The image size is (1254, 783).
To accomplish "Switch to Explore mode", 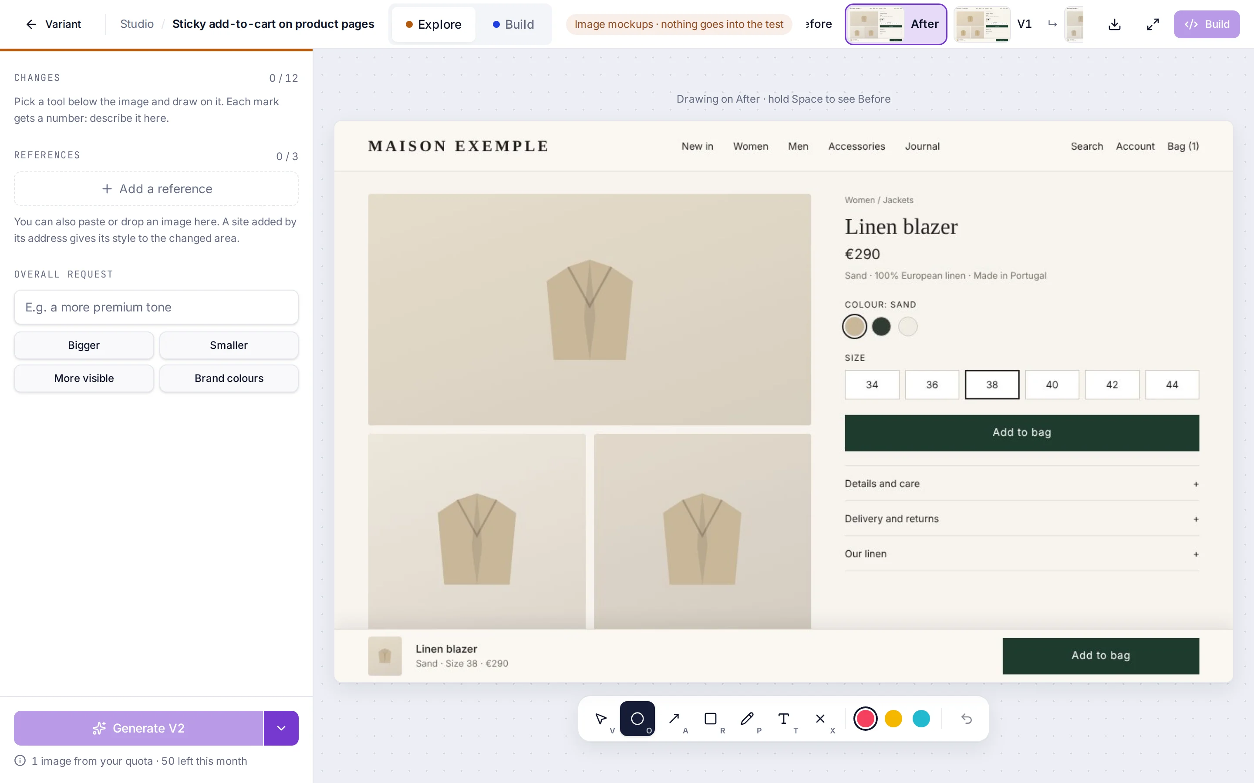I will [433, 24].
